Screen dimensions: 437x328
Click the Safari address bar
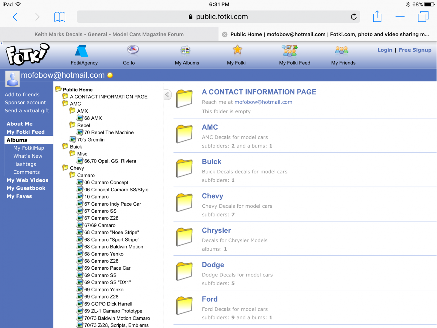218,17
